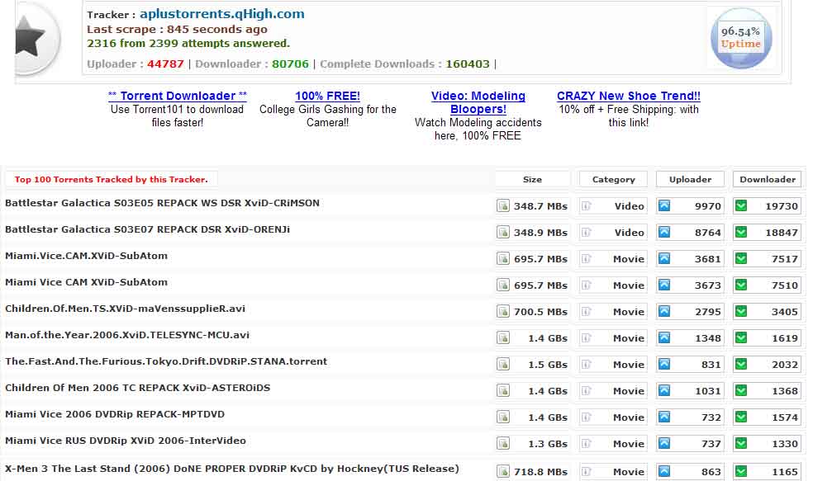Click size icon for X-Men 3 row
Viewport: 813px width, 481px height.
[x=503, y=472]
